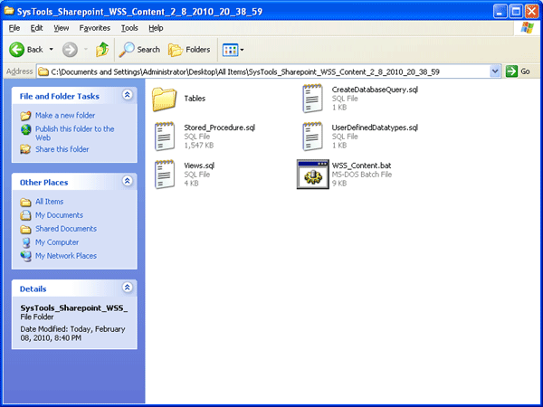Click the My Computer icon

[x=26, y=242]
